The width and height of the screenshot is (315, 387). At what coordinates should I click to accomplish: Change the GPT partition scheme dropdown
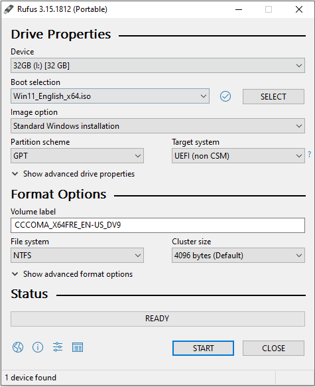tap(77, 156)
